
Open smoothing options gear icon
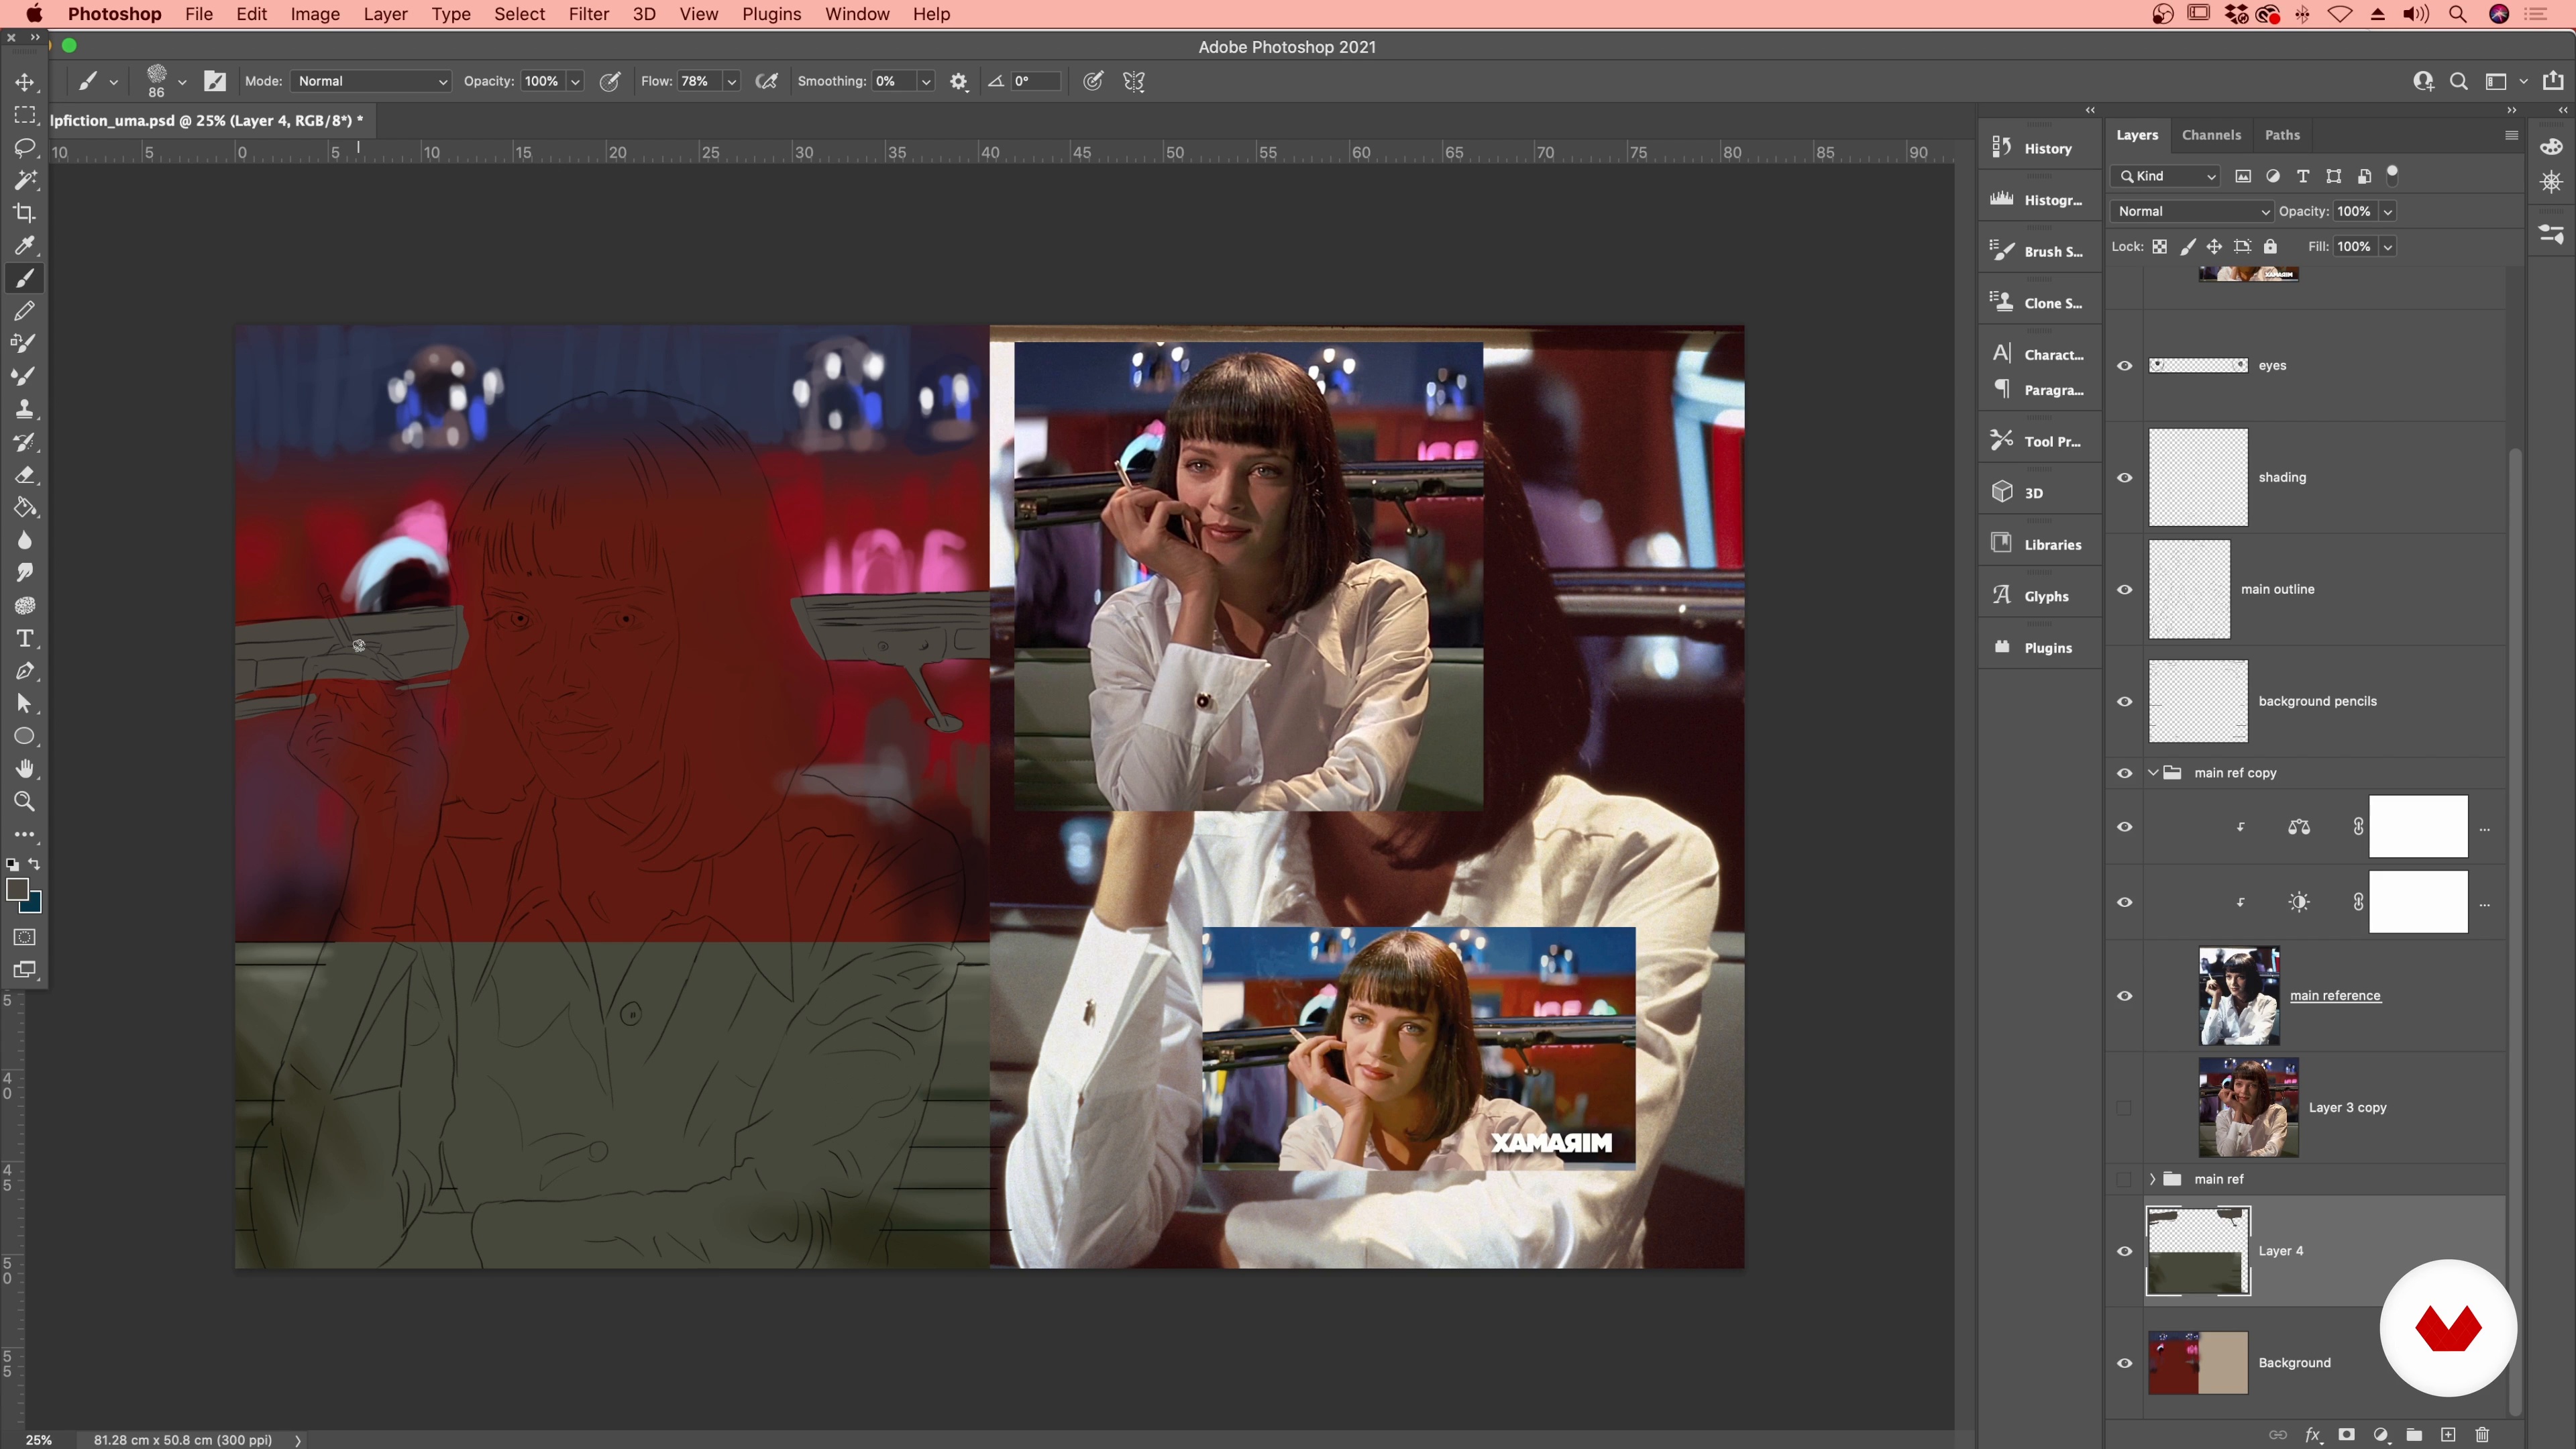click(959, 82)
